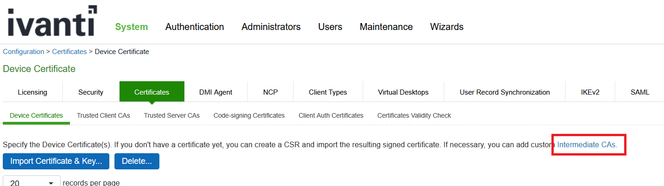
Task: Select the DMI Agent tab
Action: click(x=215, y=92)
